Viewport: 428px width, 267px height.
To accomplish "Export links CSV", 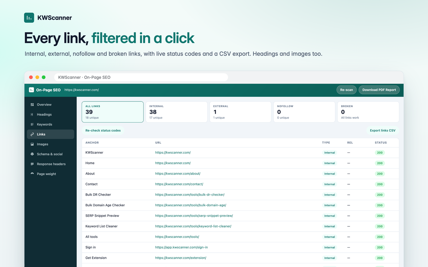I will 383,130.
